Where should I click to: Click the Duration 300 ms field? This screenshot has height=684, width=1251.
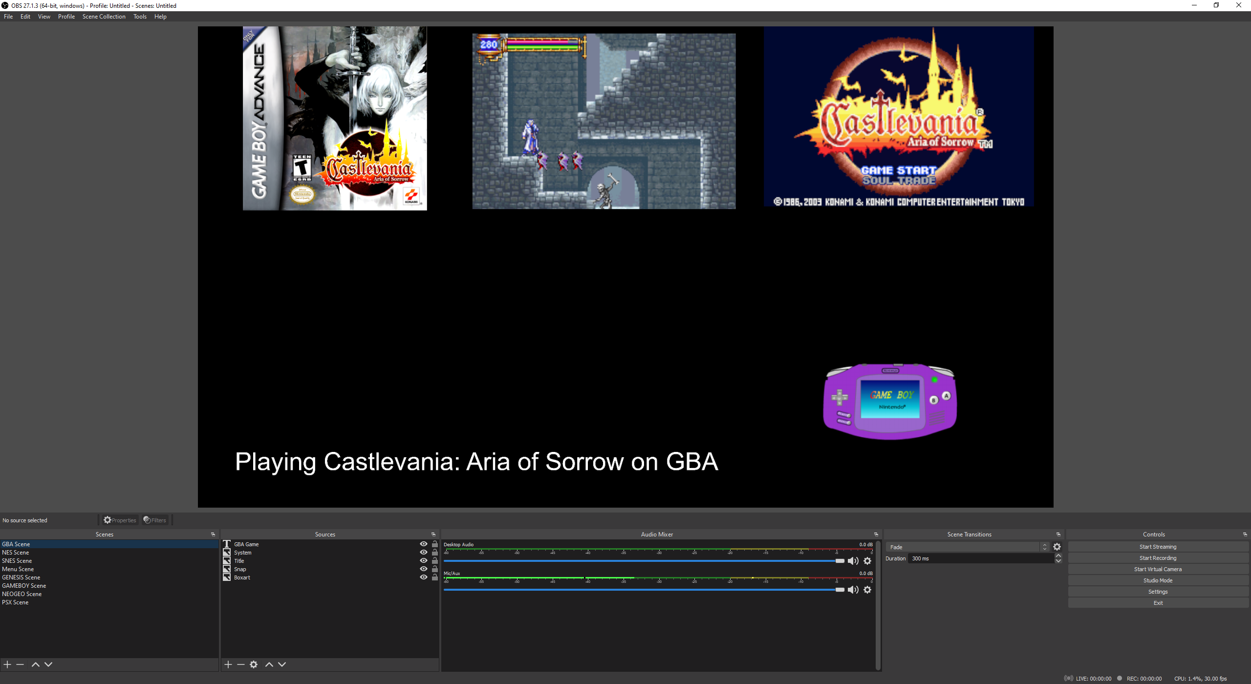click(x=981, y=558)
